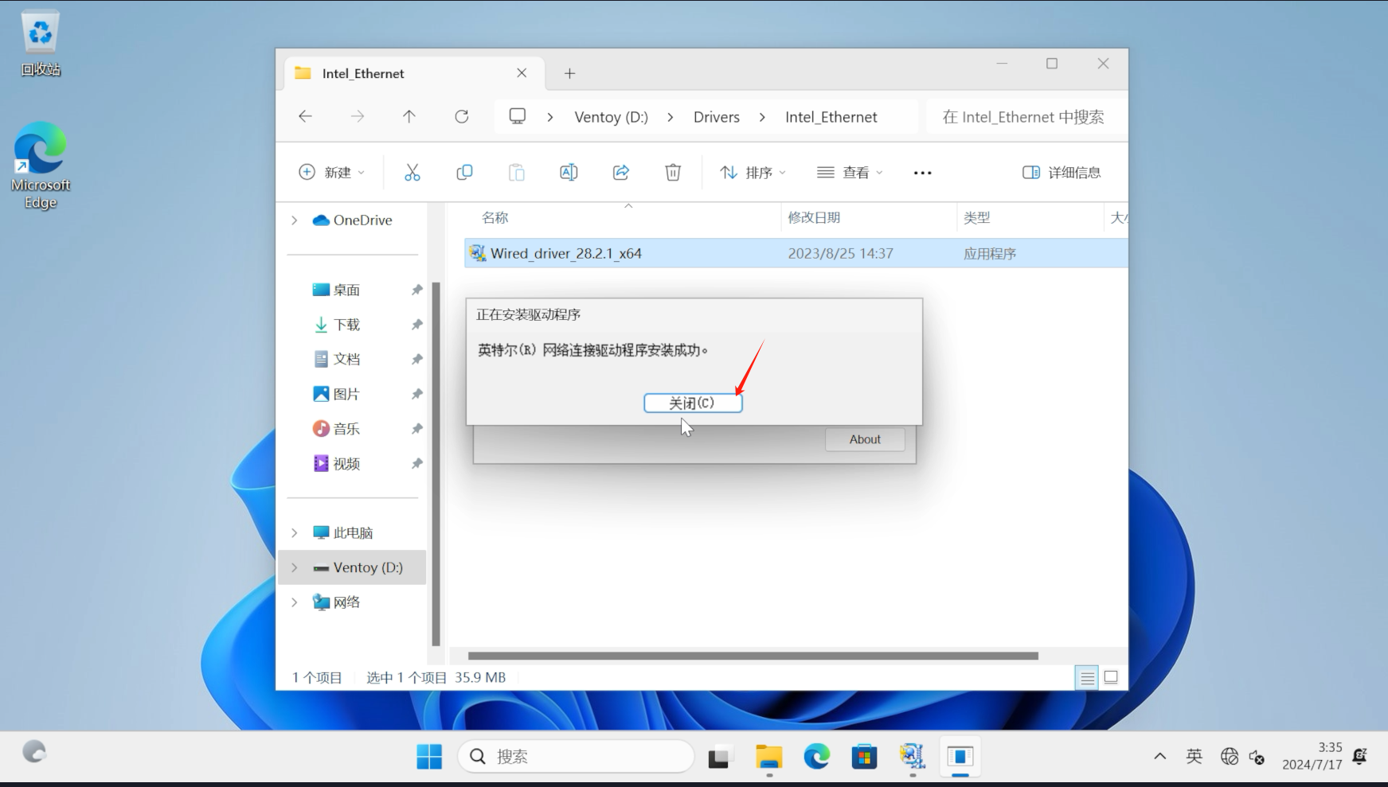Refresh the current folder
1388x787 pixels.
pyautogui.click(x=462, y=116)
